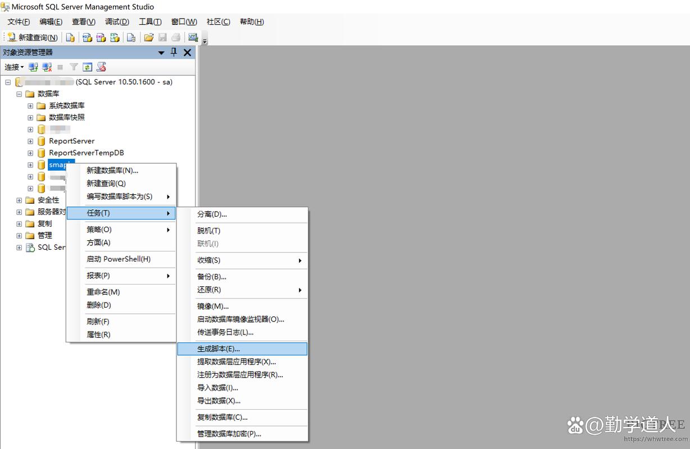690x449 pixels.
Task: Click the Open File folder icon
Action: pyautogui.click(x=149, y=38)
